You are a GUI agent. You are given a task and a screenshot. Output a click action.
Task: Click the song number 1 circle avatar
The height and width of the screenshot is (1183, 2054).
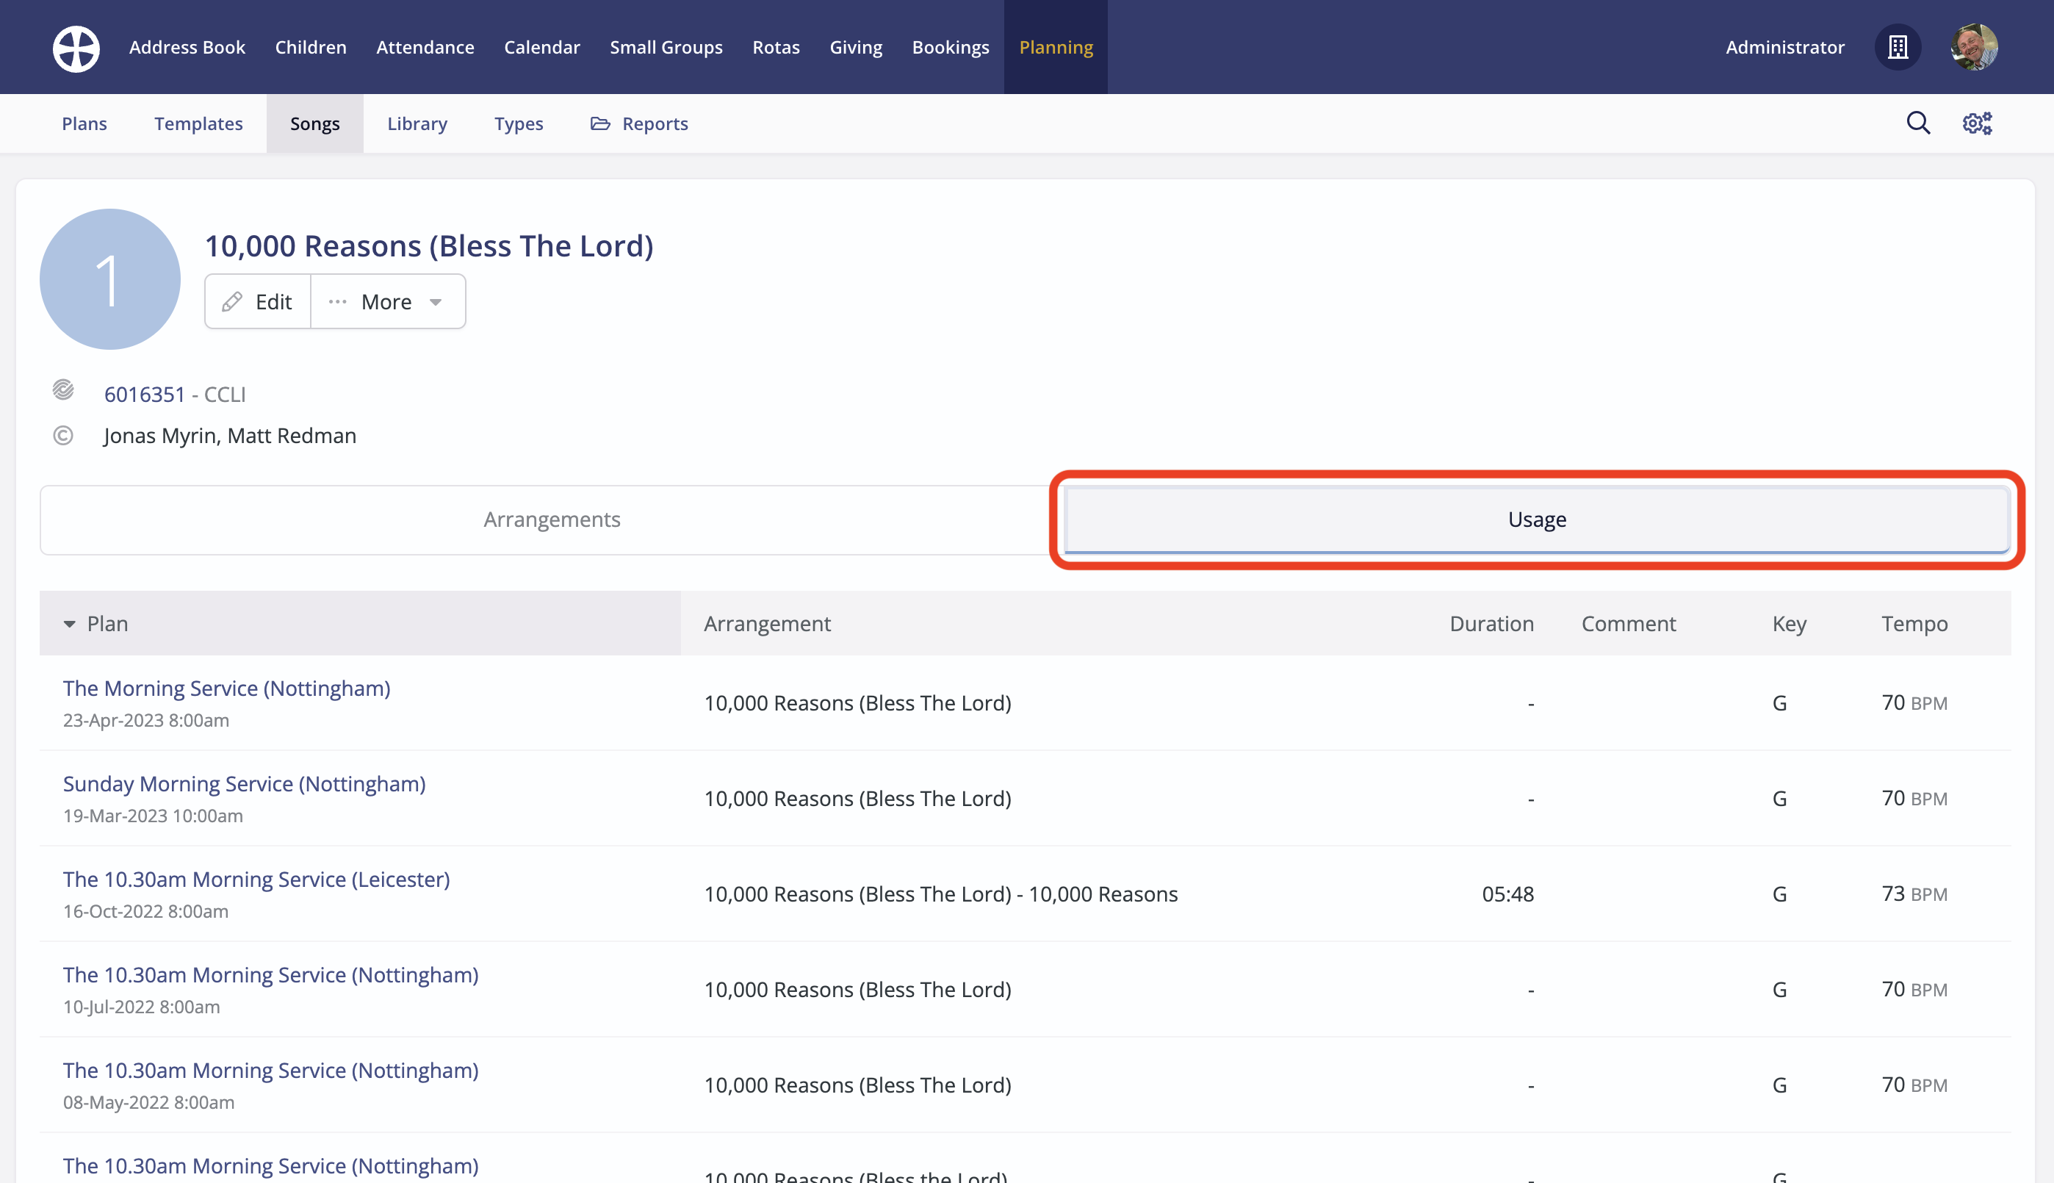tap(109, 279)
